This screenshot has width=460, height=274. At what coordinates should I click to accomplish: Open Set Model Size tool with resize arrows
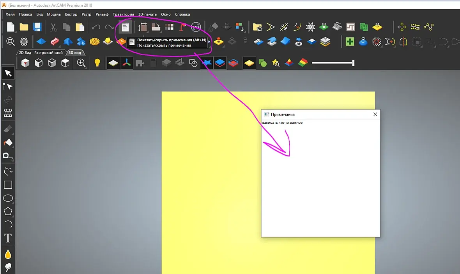point(143,27)
